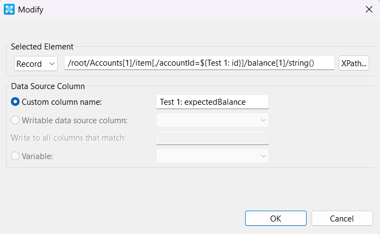Image resolution: width=380 pixels, height=234 pixels.
Task: Select the Variable radio button
Action: [15, 156]
